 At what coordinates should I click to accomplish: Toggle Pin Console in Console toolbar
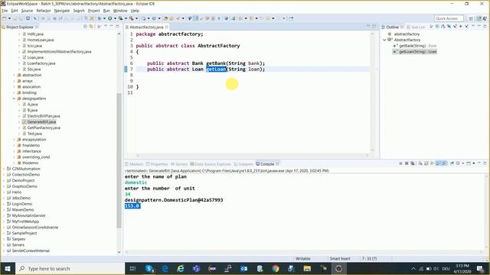[x=452, y=163]
